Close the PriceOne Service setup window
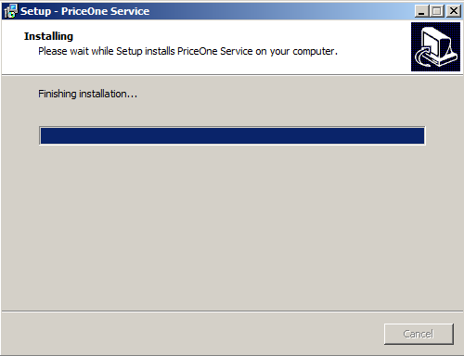The height and width of the screenshot is (356, 464). 454,11
